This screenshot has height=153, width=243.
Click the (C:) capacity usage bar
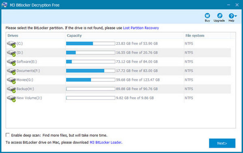[90, 44]
